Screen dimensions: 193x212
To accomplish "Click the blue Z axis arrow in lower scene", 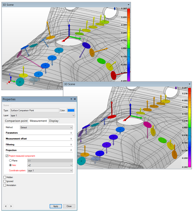I will click(130, 110).
